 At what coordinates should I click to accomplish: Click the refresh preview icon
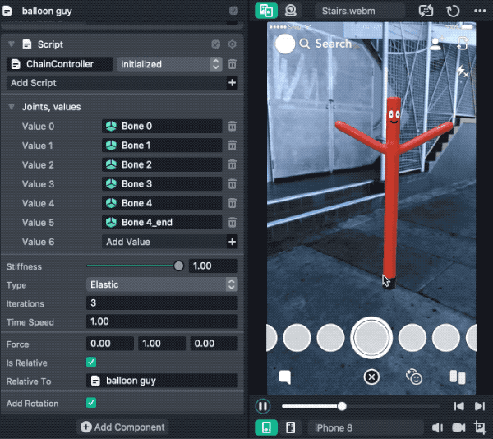pyautogui.click(x=453, y=12)
